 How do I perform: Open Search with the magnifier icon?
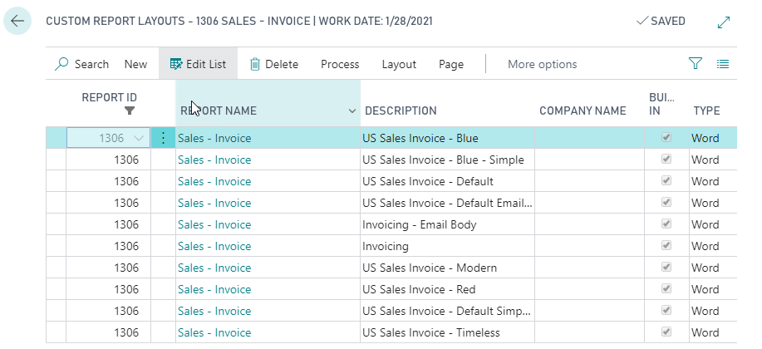[x=61, y=64]
